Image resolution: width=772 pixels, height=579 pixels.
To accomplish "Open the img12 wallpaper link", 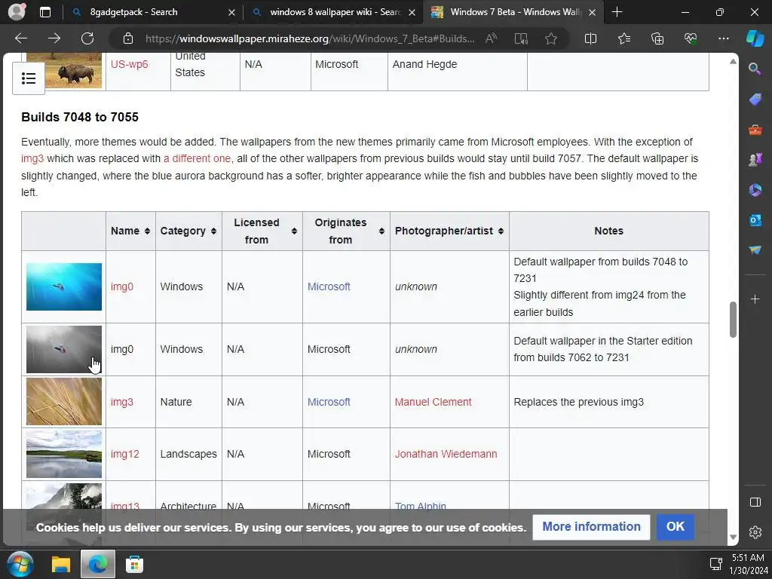I will 124,454.
